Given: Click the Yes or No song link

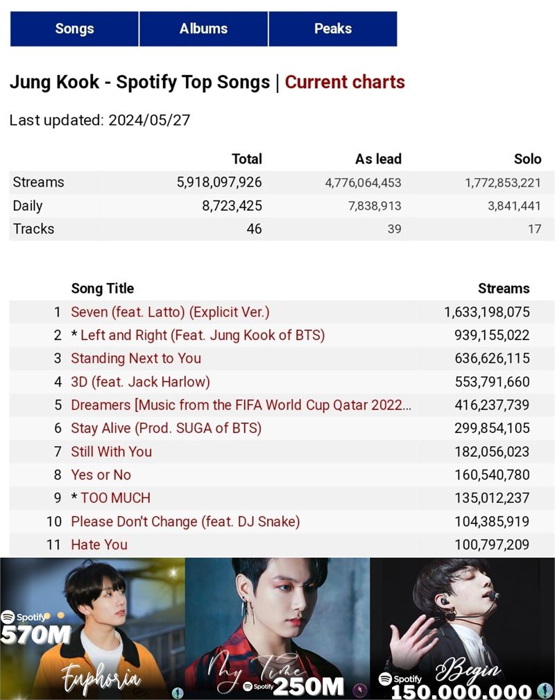Looking at the screenshot, I should coord(101,475).
